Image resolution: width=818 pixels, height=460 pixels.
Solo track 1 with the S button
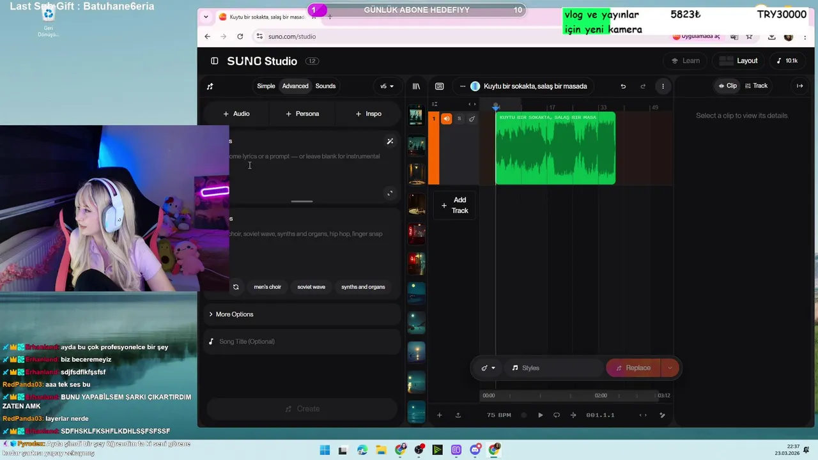point(459,119)
